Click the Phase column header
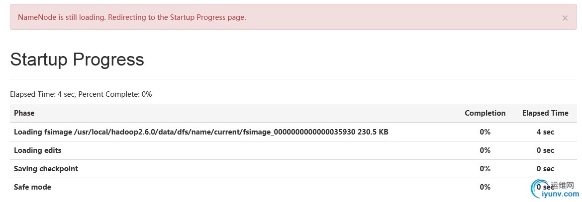Screen dimensions: 582x202 (x=24, y=113)
